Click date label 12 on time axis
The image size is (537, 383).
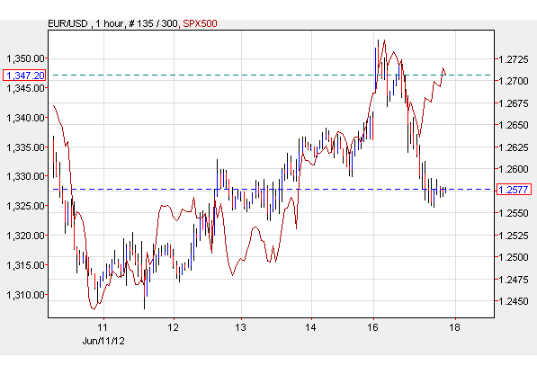point(173,327)
